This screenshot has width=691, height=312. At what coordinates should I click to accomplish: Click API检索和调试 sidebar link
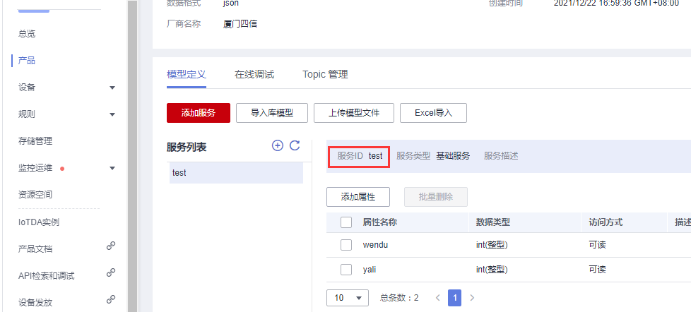[46, 276]
